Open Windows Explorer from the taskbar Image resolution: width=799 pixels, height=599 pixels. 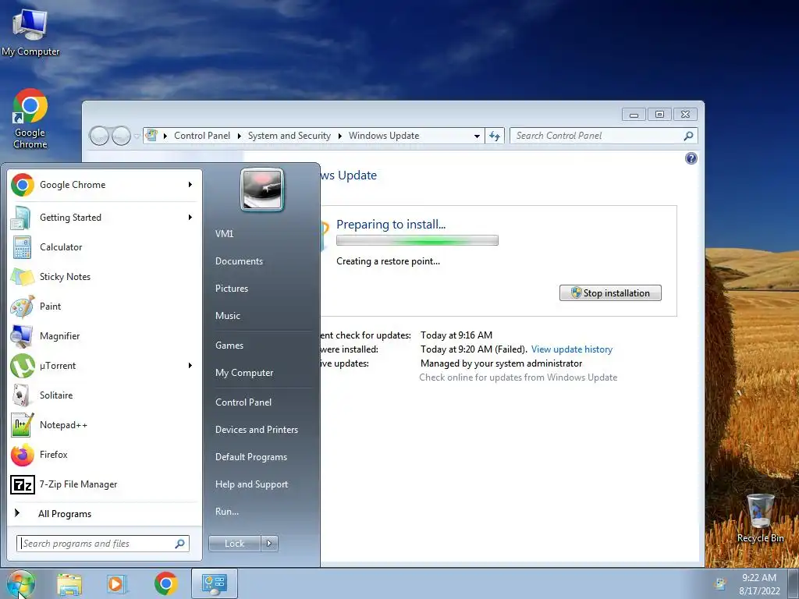click(69, 583)
